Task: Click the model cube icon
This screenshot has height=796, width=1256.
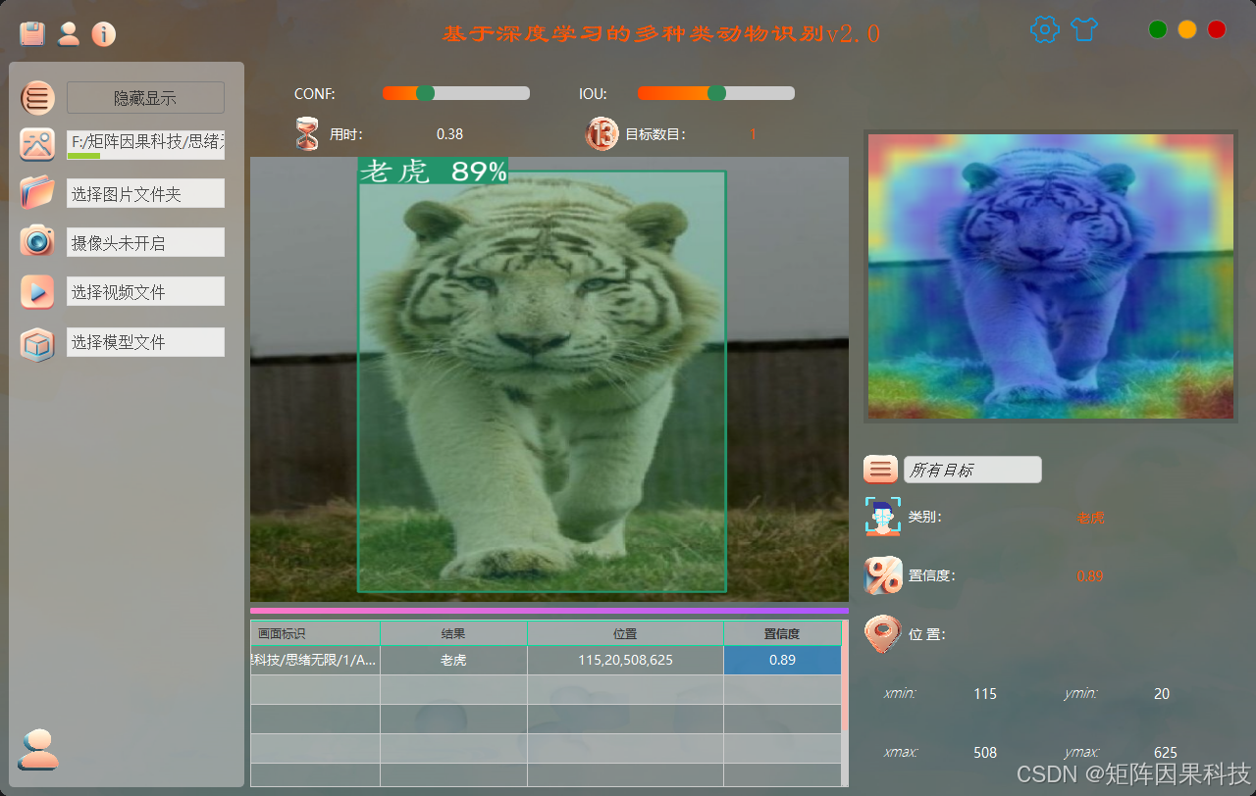Action: (x=37, y=345)
